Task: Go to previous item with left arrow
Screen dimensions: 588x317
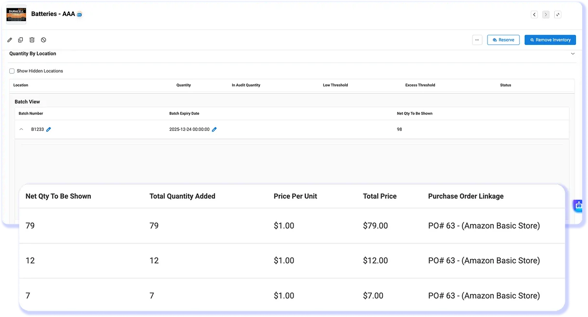Action: [534, 14]
